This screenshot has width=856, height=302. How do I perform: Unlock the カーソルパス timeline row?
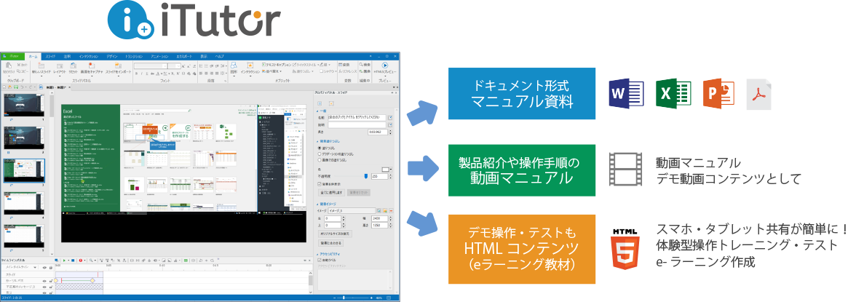[51, 281]
